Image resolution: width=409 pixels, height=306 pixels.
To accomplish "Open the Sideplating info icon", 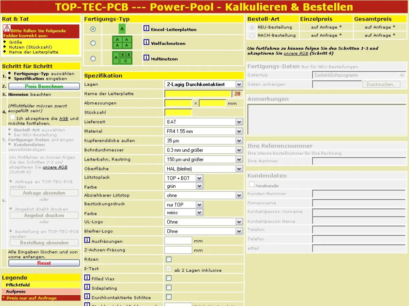I will (87, 287).
